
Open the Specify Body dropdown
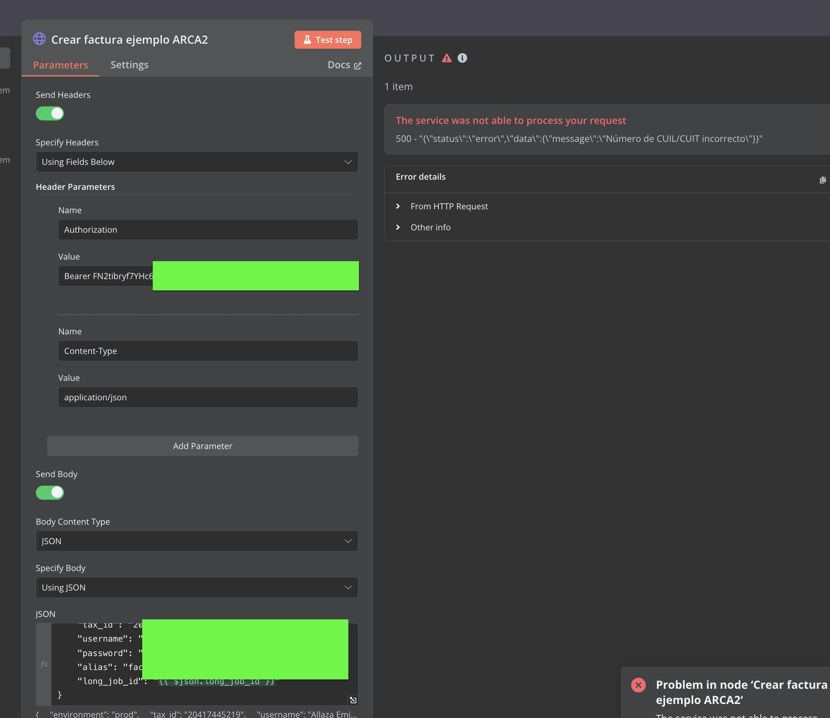(197, 587)
